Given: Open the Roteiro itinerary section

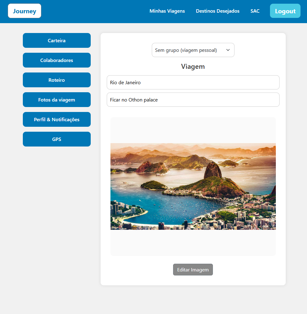Looking at the screenshot, I should click(x=56, y=80).
